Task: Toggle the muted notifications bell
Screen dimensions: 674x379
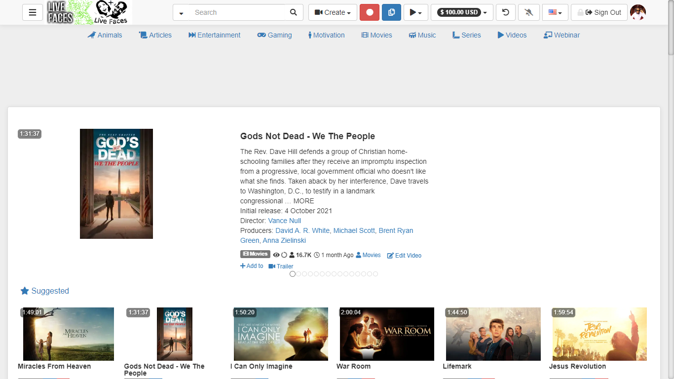Action: tap(529, 12)
